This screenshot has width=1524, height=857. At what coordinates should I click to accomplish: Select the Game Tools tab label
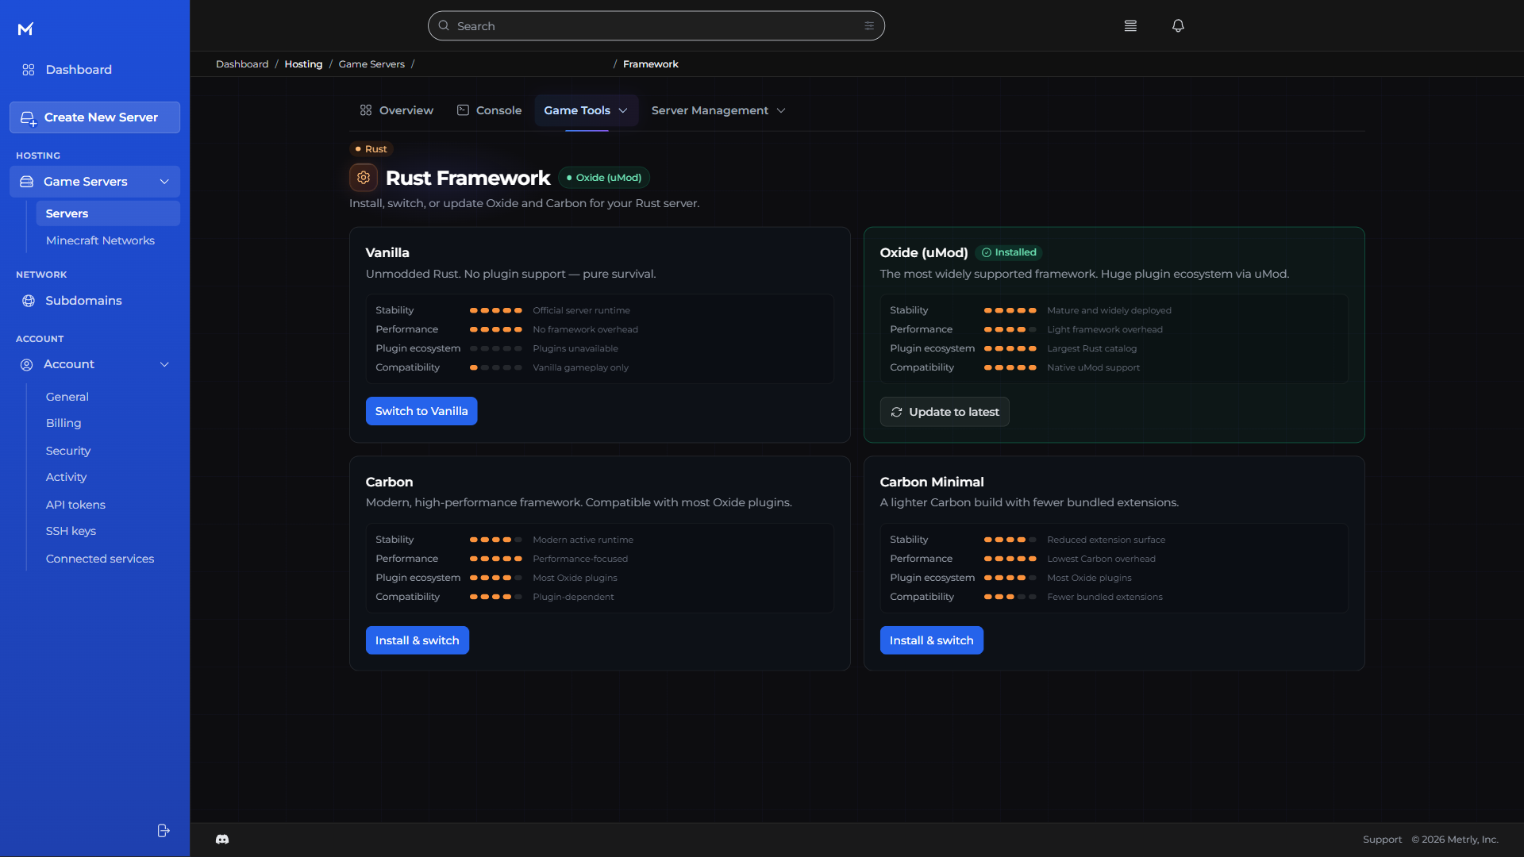(577, 110)
